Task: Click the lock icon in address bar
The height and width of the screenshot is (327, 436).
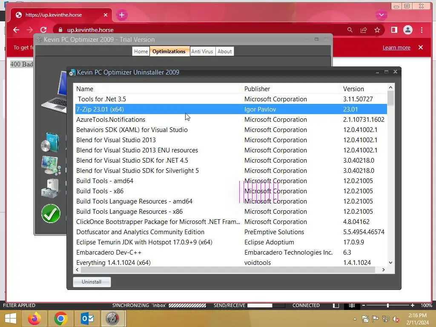Action: [60, 30]
